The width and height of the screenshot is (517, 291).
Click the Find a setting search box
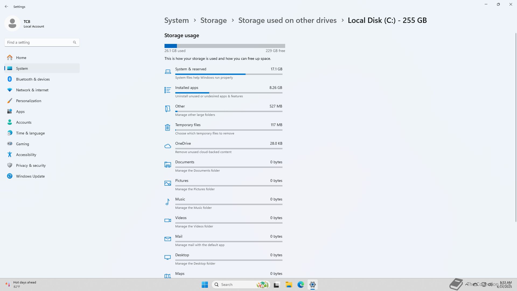[x=39, y=42]
